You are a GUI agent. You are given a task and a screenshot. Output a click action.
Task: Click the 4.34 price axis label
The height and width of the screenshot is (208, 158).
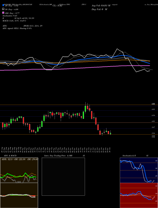tap(153, 115)
